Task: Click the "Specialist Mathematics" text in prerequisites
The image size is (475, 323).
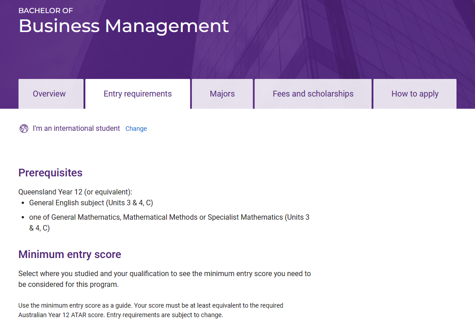Action: 245,217
